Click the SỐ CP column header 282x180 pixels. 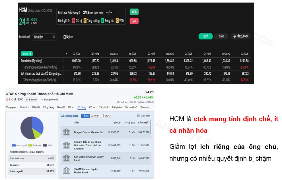(x=117, y=123)
